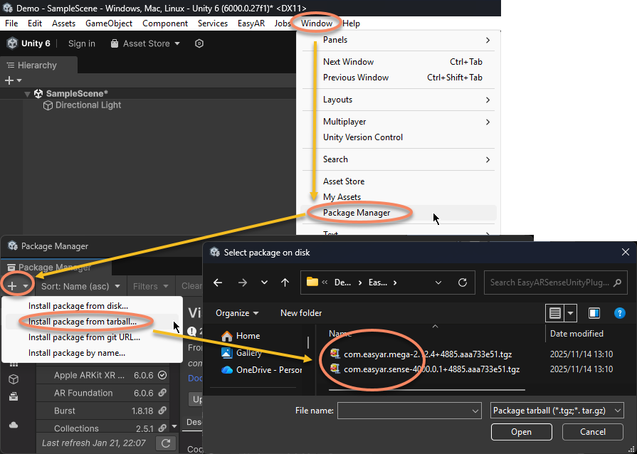Click Sign in on the Unity toolbar

click(82, 43)
